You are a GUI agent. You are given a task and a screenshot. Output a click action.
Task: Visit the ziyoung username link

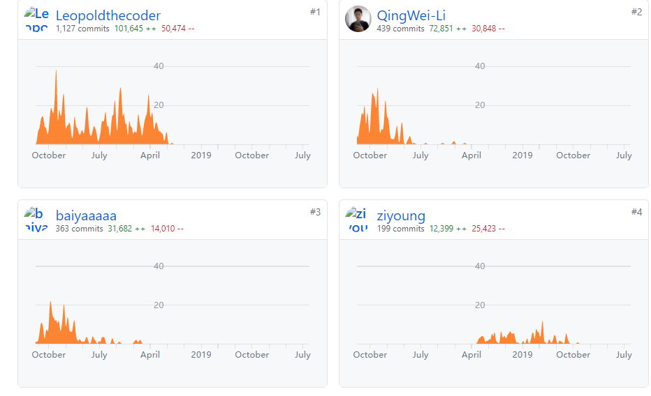400,215
